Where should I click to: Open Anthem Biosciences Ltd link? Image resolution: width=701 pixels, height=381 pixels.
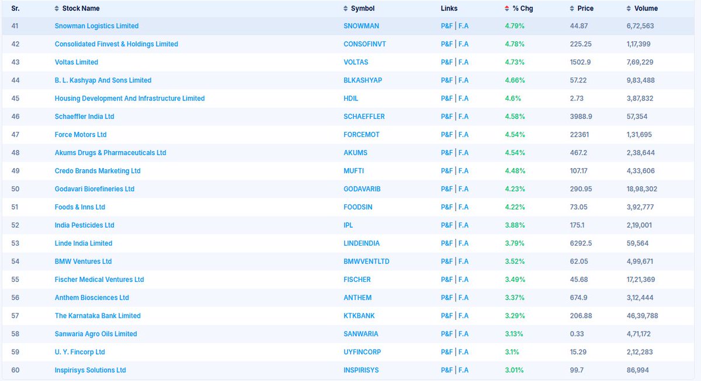click(92, 297)
